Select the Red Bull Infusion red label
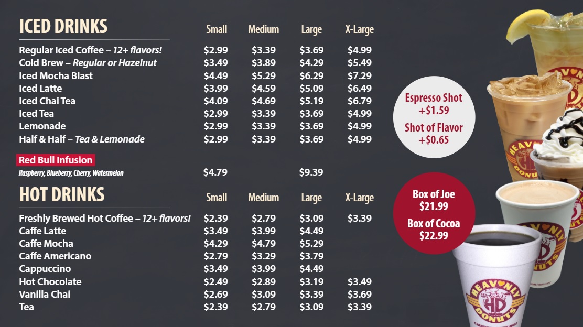This screenshot has height=327, width=583. [56, 160]
